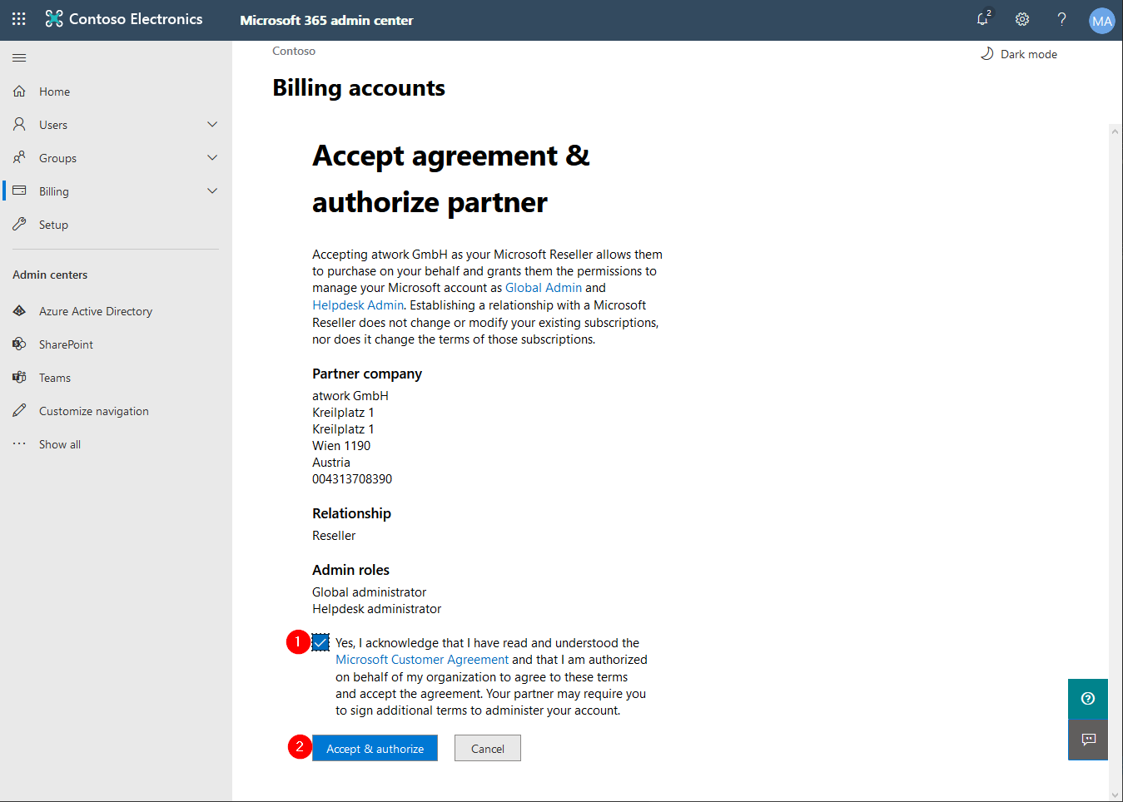This screenshot has height=802, width=1123.
Task: Click the Azure Active Directory icon
Action: [x=19, y=310]
